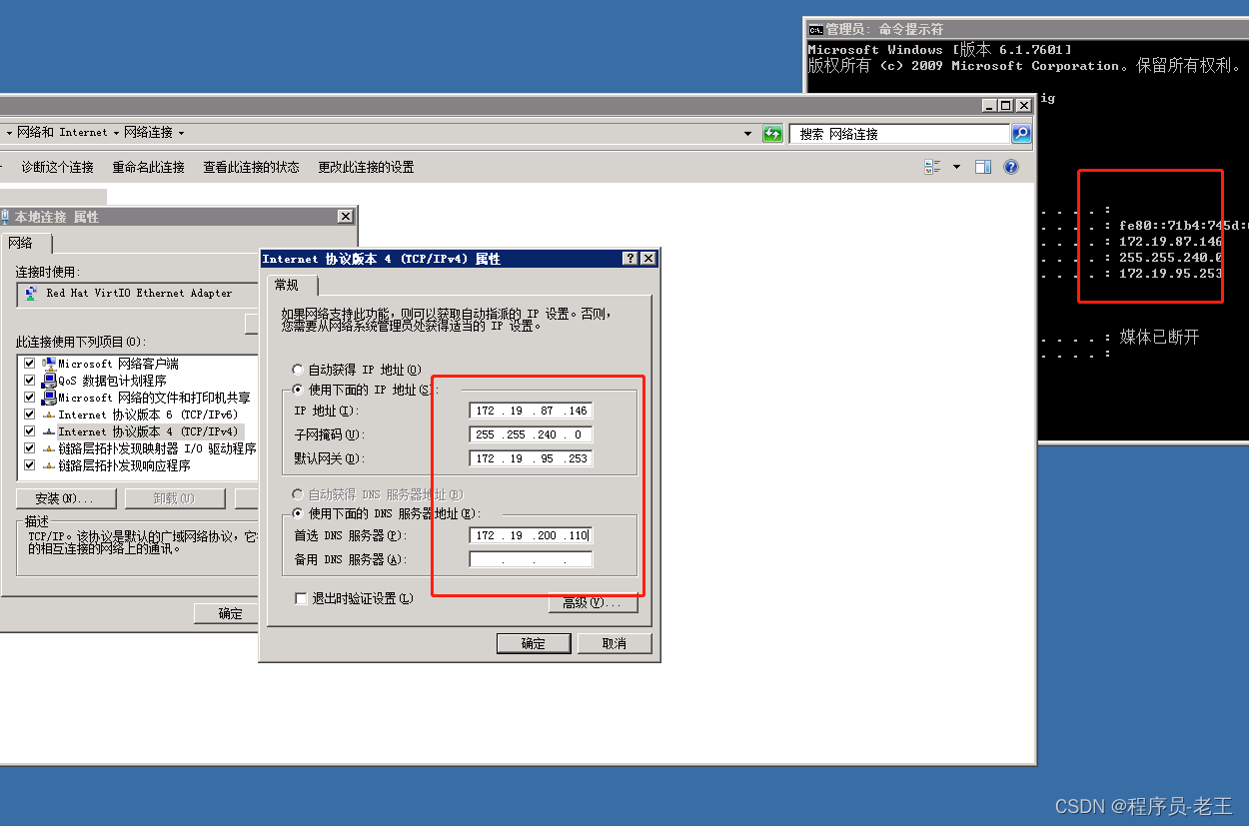1249x826 pixels.
Task: Click the magnifier search icon
Action: point(1020,134)
